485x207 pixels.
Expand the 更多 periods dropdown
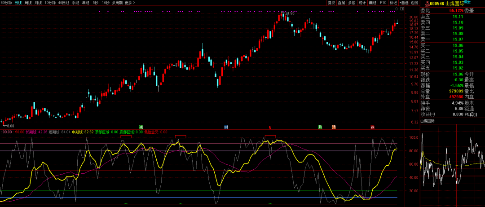(129, 3)
